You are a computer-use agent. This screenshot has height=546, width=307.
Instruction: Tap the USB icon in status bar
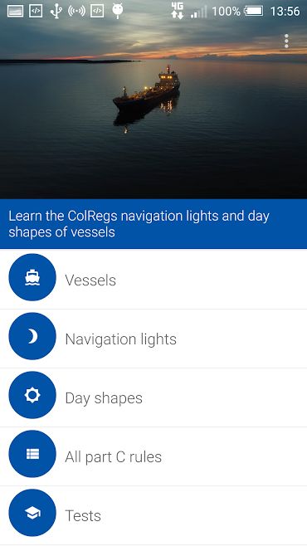tap(56, 11)
